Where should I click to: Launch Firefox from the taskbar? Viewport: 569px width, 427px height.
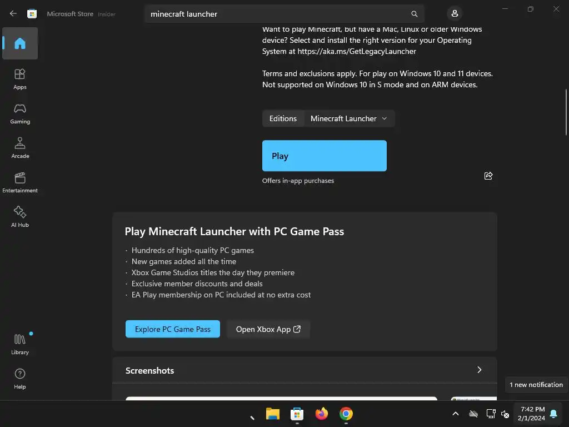[x=322, y=414]
